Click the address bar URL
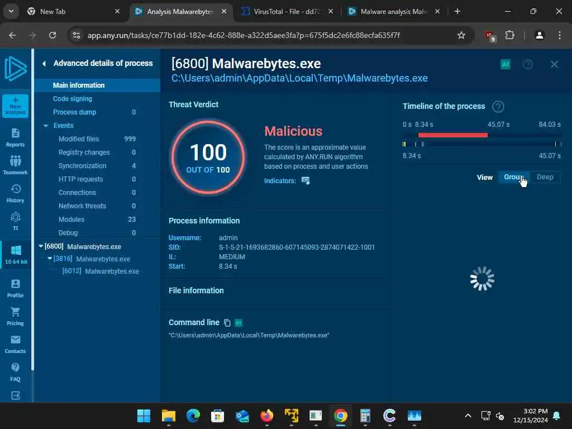The image size is (572, 429). (x=244, y=35)
